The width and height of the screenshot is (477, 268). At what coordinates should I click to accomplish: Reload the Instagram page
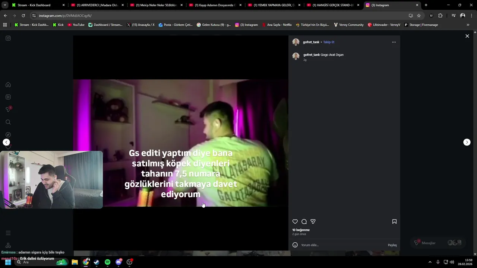click(x=23, y=16)
